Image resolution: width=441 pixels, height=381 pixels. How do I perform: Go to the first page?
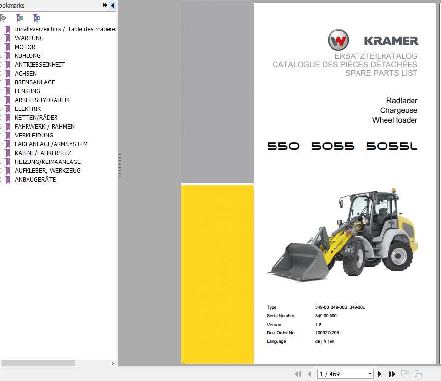[x=298, y=374]
